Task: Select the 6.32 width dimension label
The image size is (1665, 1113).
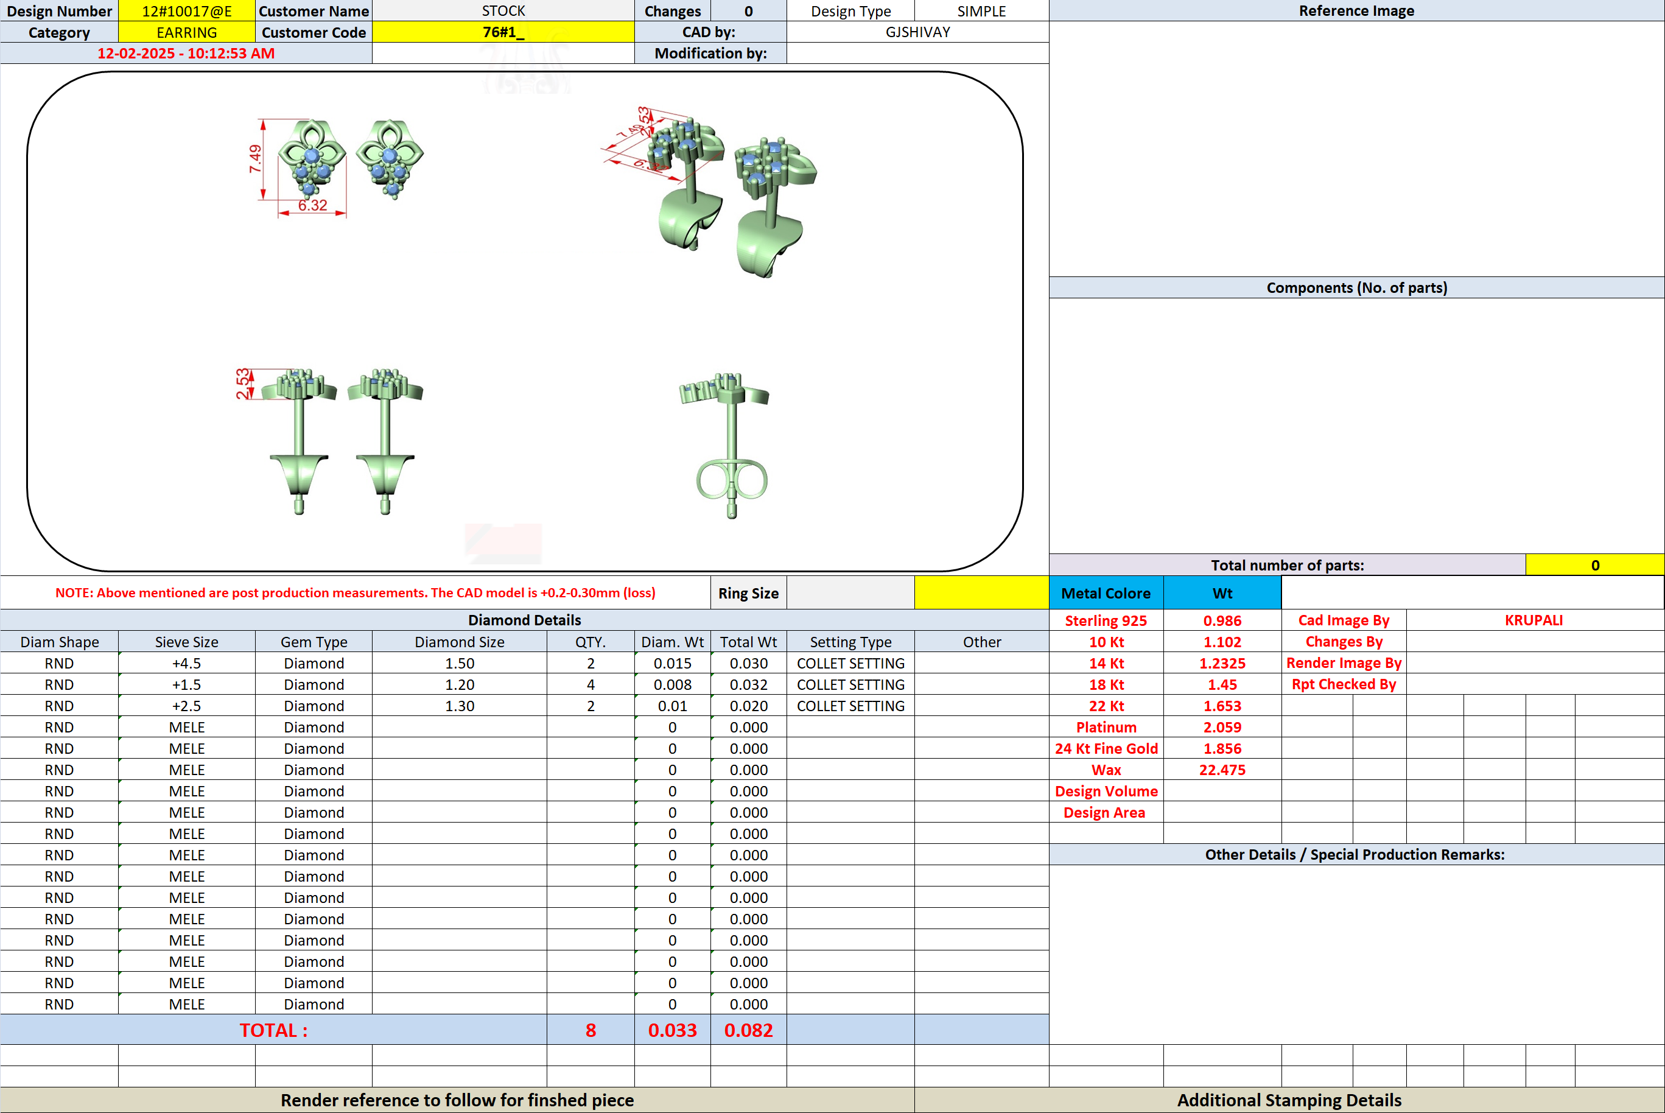Action: (312, 205)
